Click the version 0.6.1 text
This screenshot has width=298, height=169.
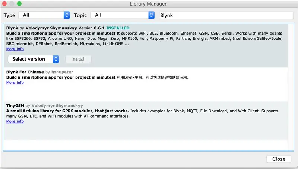(x=99, y=28)
